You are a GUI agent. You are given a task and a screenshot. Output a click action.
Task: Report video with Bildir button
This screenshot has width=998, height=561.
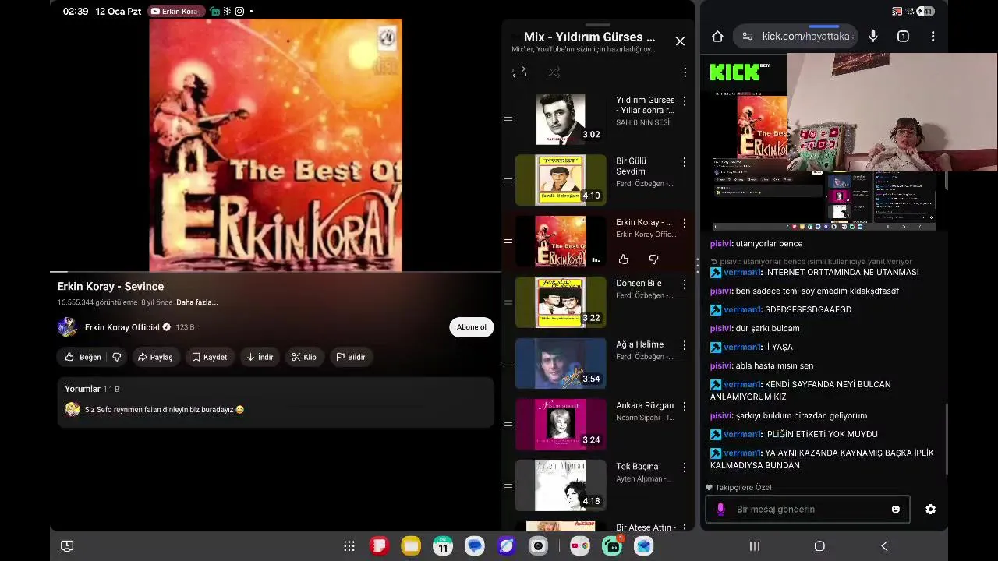[351, 357]
